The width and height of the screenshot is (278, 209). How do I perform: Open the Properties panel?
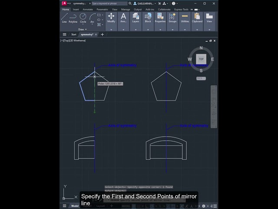tap(160, 18)
